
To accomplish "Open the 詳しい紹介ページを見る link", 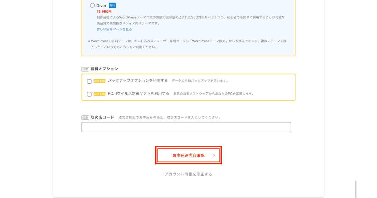I will pyautogui.click(x=114, y=29).
